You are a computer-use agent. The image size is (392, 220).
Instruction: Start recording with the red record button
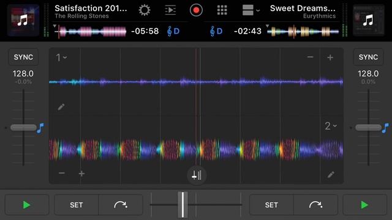(196, 10)
